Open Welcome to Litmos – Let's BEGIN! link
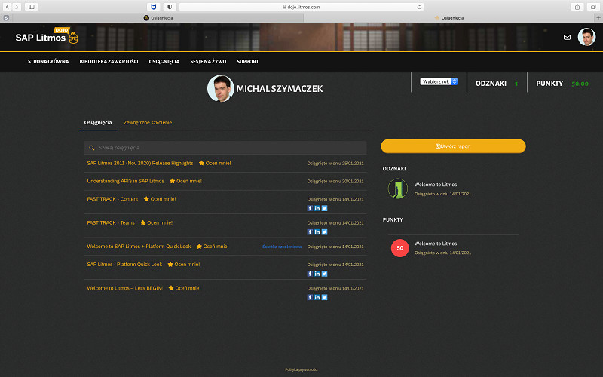The height and width of the screenshot is (377, 603). click(x=125, y=288)
